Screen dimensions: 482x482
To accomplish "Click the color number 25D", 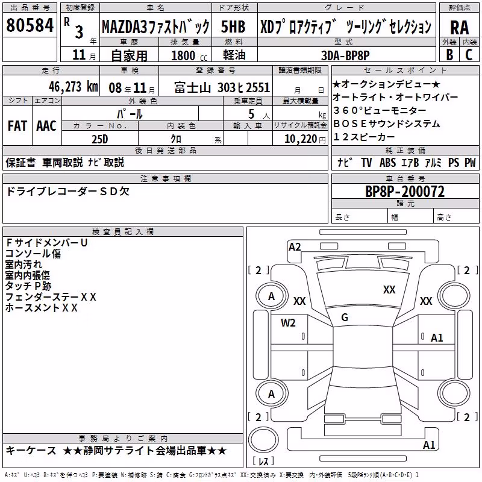I will coord(99,139).
